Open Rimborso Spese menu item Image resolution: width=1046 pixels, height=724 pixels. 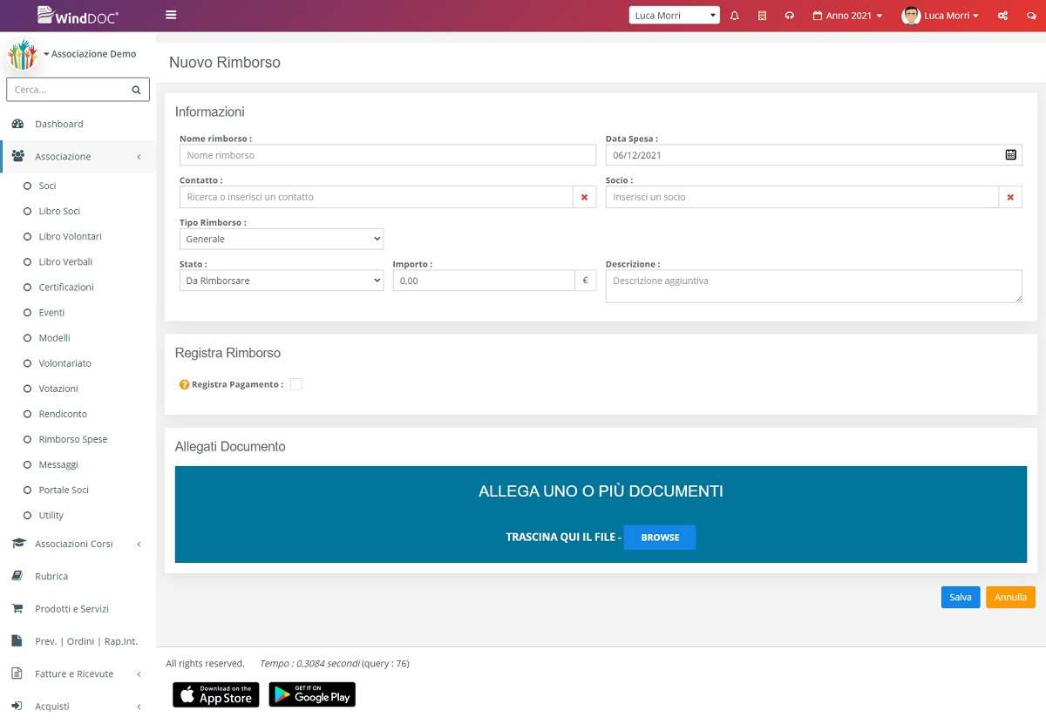tap(73, 439)
